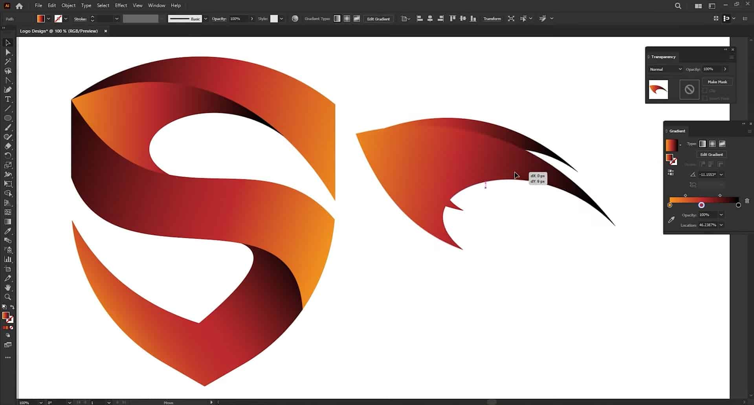Select the Type tool
The width and height of the screenshot is (754, 405).
point(7,99)
